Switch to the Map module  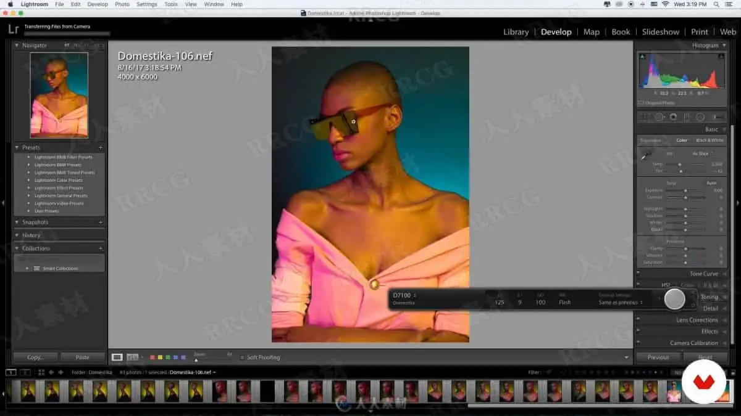click(592, 32)
